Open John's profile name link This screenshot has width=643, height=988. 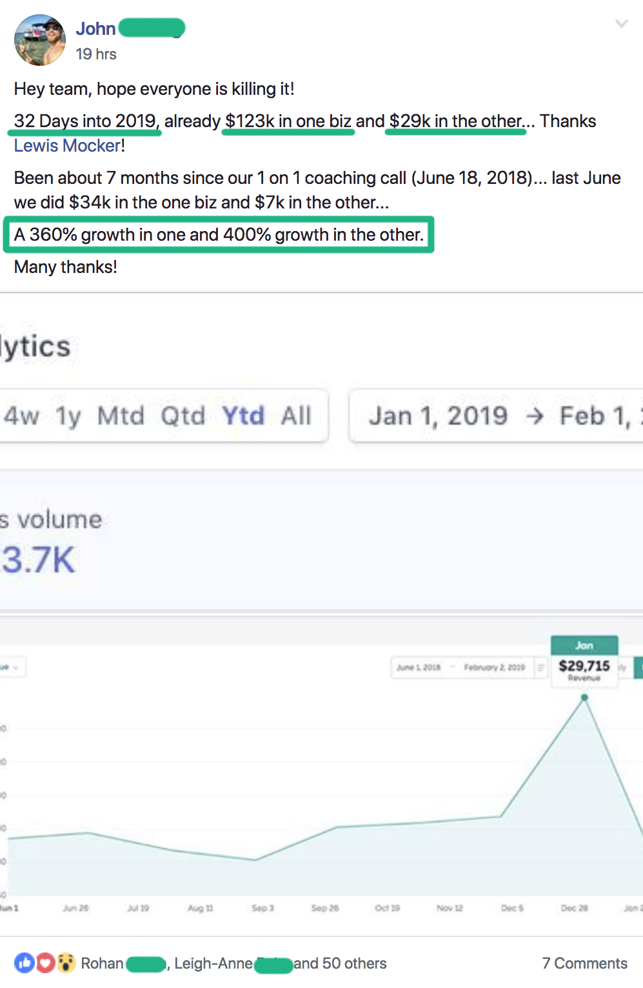pos(95,28)
